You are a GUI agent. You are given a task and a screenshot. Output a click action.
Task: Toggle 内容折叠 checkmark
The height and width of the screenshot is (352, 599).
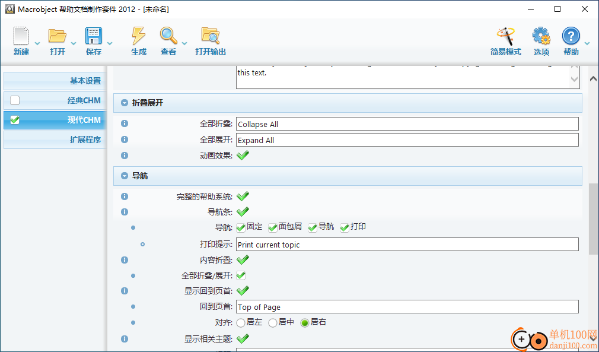tap(243, 259)
